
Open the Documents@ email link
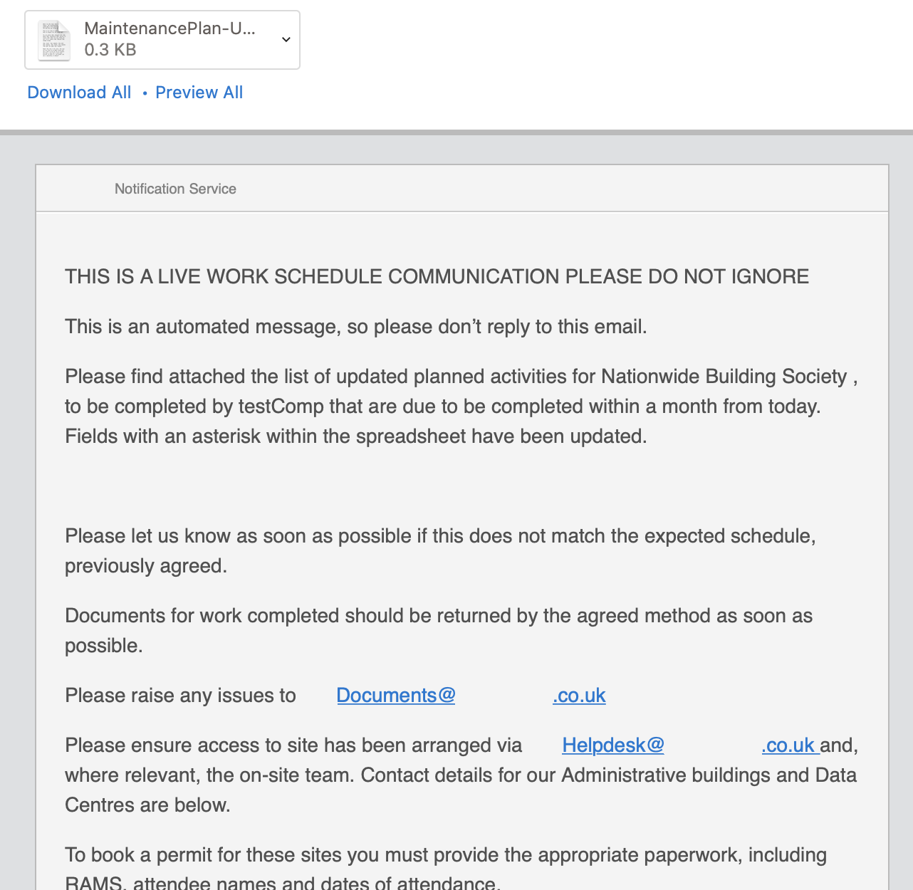point(396,696)
